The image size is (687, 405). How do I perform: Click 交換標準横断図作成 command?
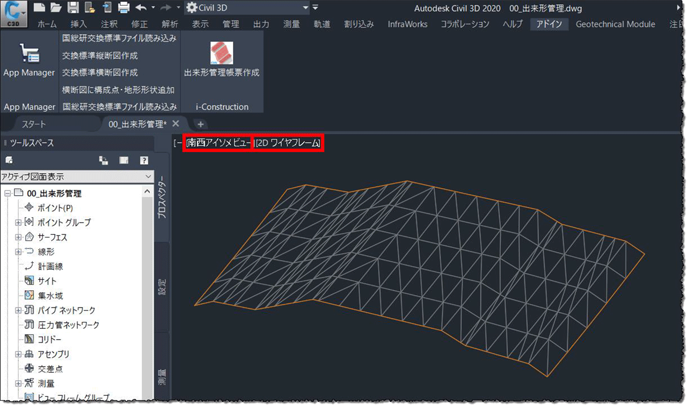point(100,72)
